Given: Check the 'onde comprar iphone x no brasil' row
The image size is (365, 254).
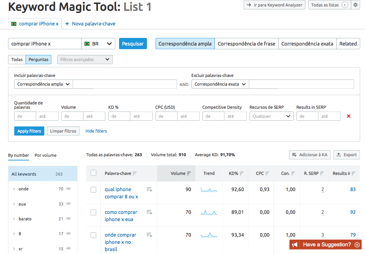Looking at the screenshot, I should [94, 235].
